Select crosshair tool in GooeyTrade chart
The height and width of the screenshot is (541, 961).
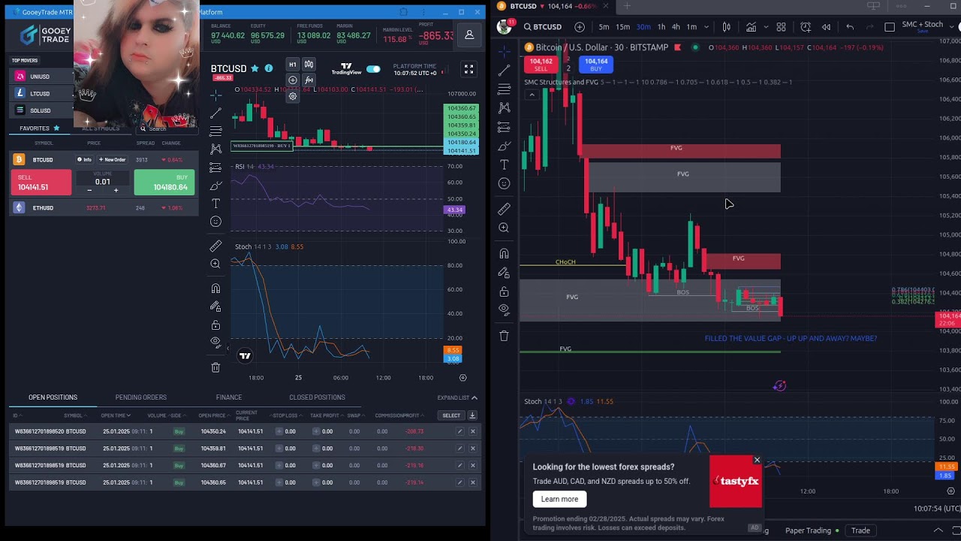click(215, 95)
